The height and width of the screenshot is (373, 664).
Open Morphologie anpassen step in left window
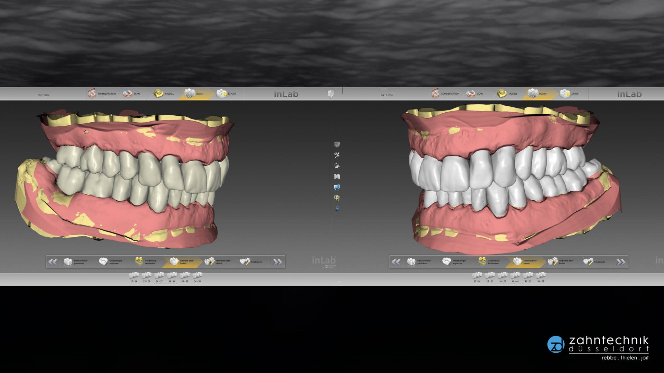[111, 262]
